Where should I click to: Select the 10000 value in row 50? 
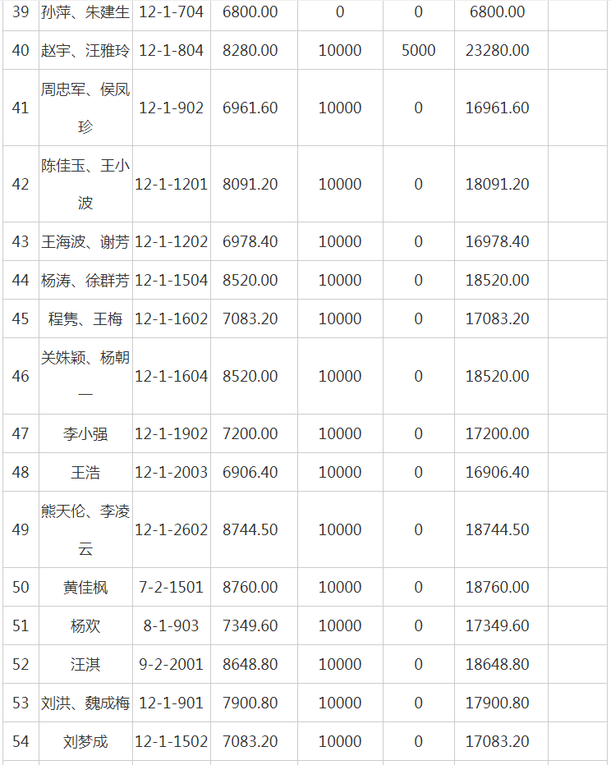339,587
